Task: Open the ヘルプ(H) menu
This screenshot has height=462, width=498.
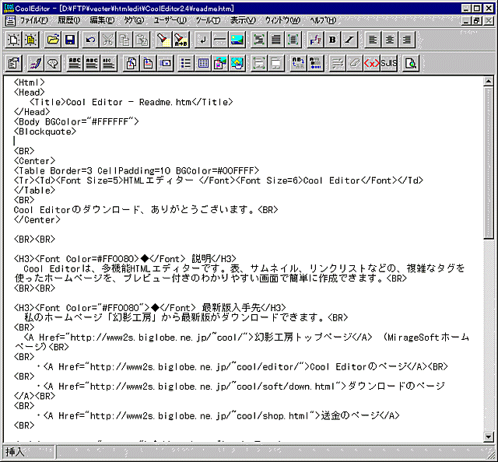Action: (x=323, y=21)
